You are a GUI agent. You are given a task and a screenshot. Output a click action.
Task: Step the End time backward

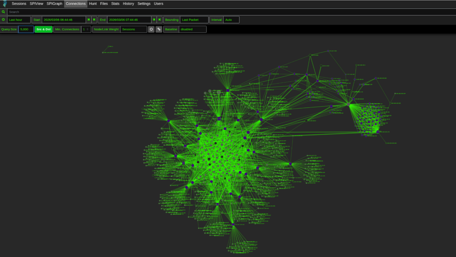154,20
